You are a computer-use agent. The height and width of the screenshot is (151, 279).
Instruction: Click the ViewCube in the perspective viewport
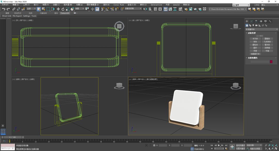[x=235, y=86]
